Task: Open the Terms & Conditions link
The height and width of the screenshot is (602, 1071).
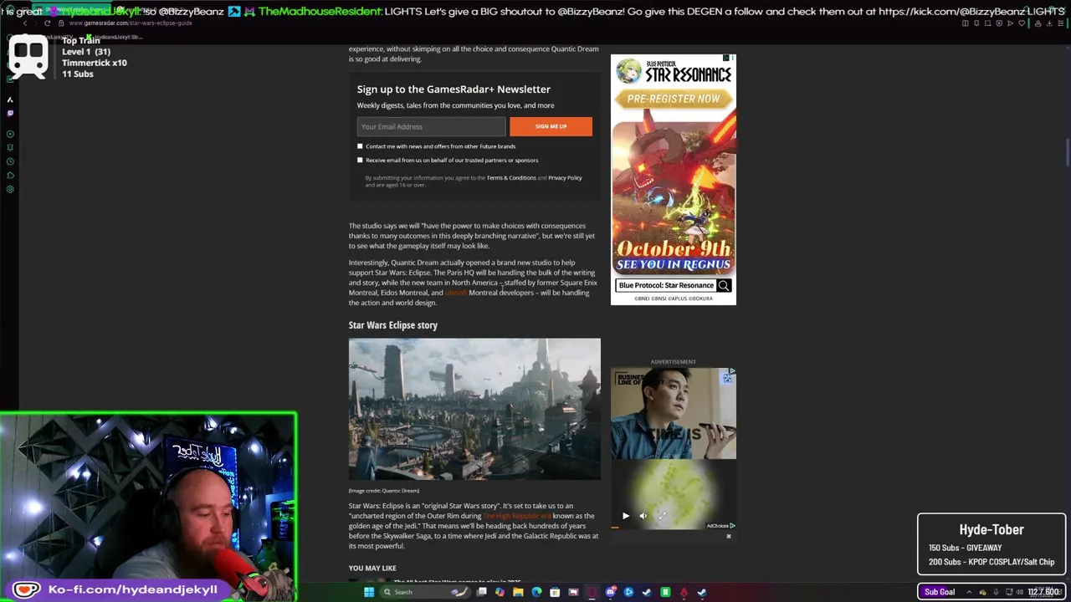Action: [511, 178]
